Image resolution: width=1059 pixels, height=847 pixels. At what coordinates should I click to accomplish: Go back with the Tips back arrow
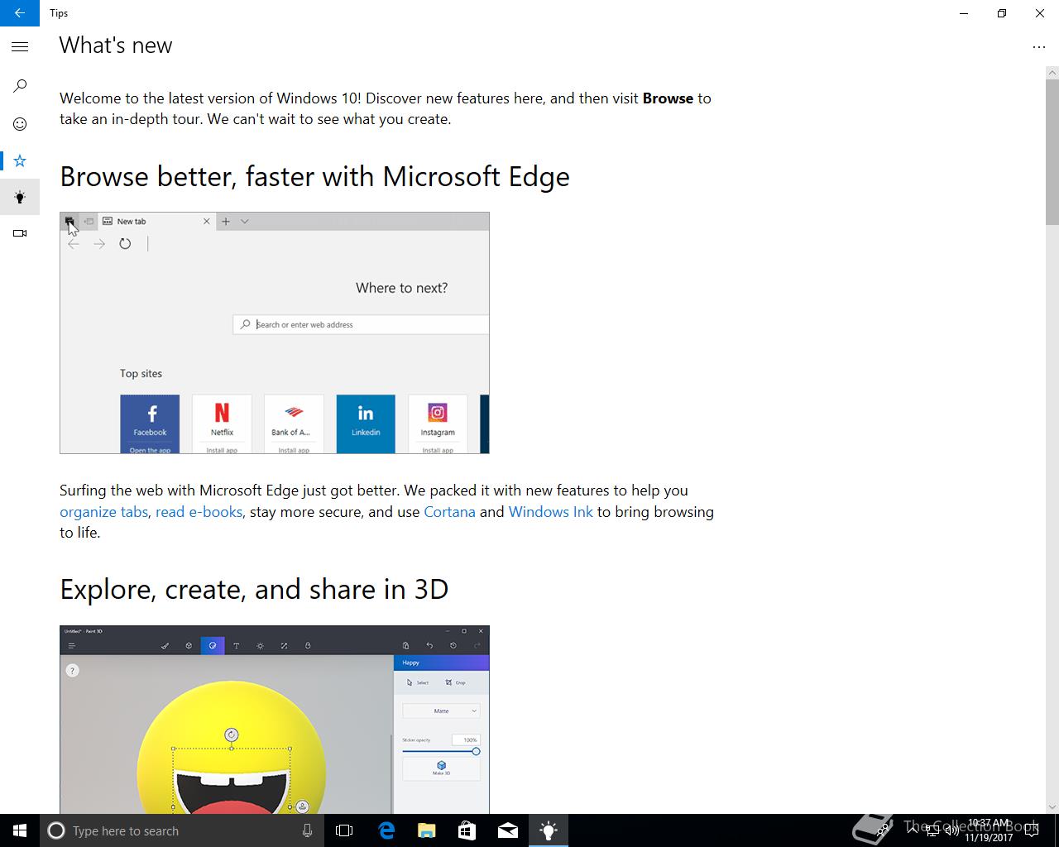(x=20, y=13)
